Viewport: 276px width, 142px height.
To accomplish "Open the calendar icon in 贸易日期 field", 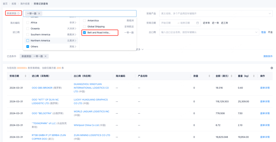I will tap(198, 23).
